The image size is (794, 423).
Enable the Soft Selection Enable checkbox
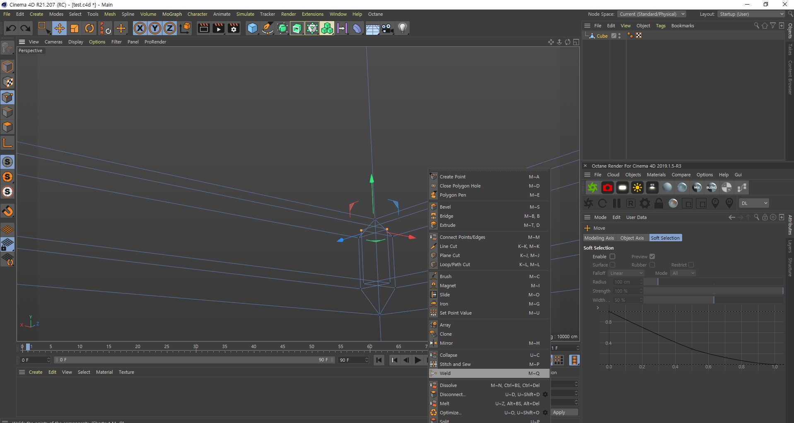tap(613, 257)
